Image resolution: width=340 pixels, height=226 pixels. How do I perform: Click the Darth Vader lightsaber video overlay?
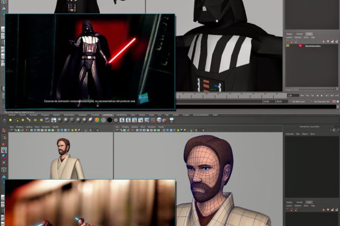pyautogui.click(x=90, y=62)
